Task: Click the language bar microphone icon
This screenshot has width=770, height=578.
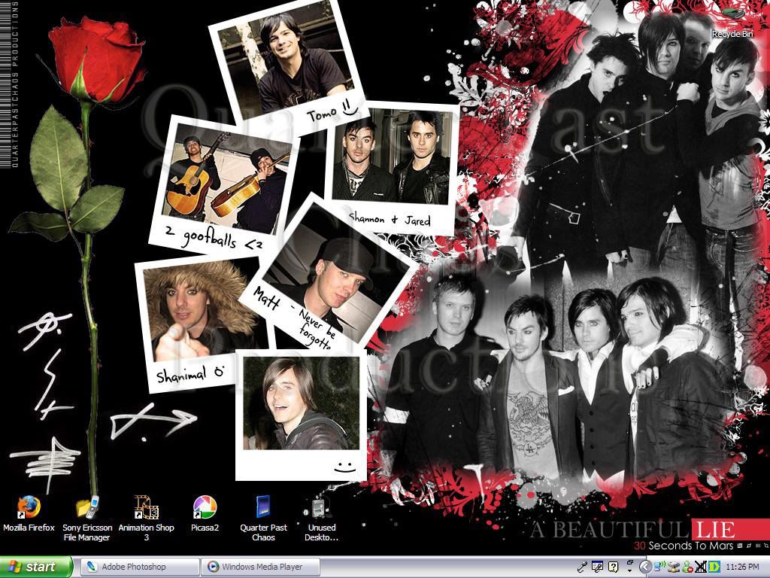Action: tap(583, 567)
